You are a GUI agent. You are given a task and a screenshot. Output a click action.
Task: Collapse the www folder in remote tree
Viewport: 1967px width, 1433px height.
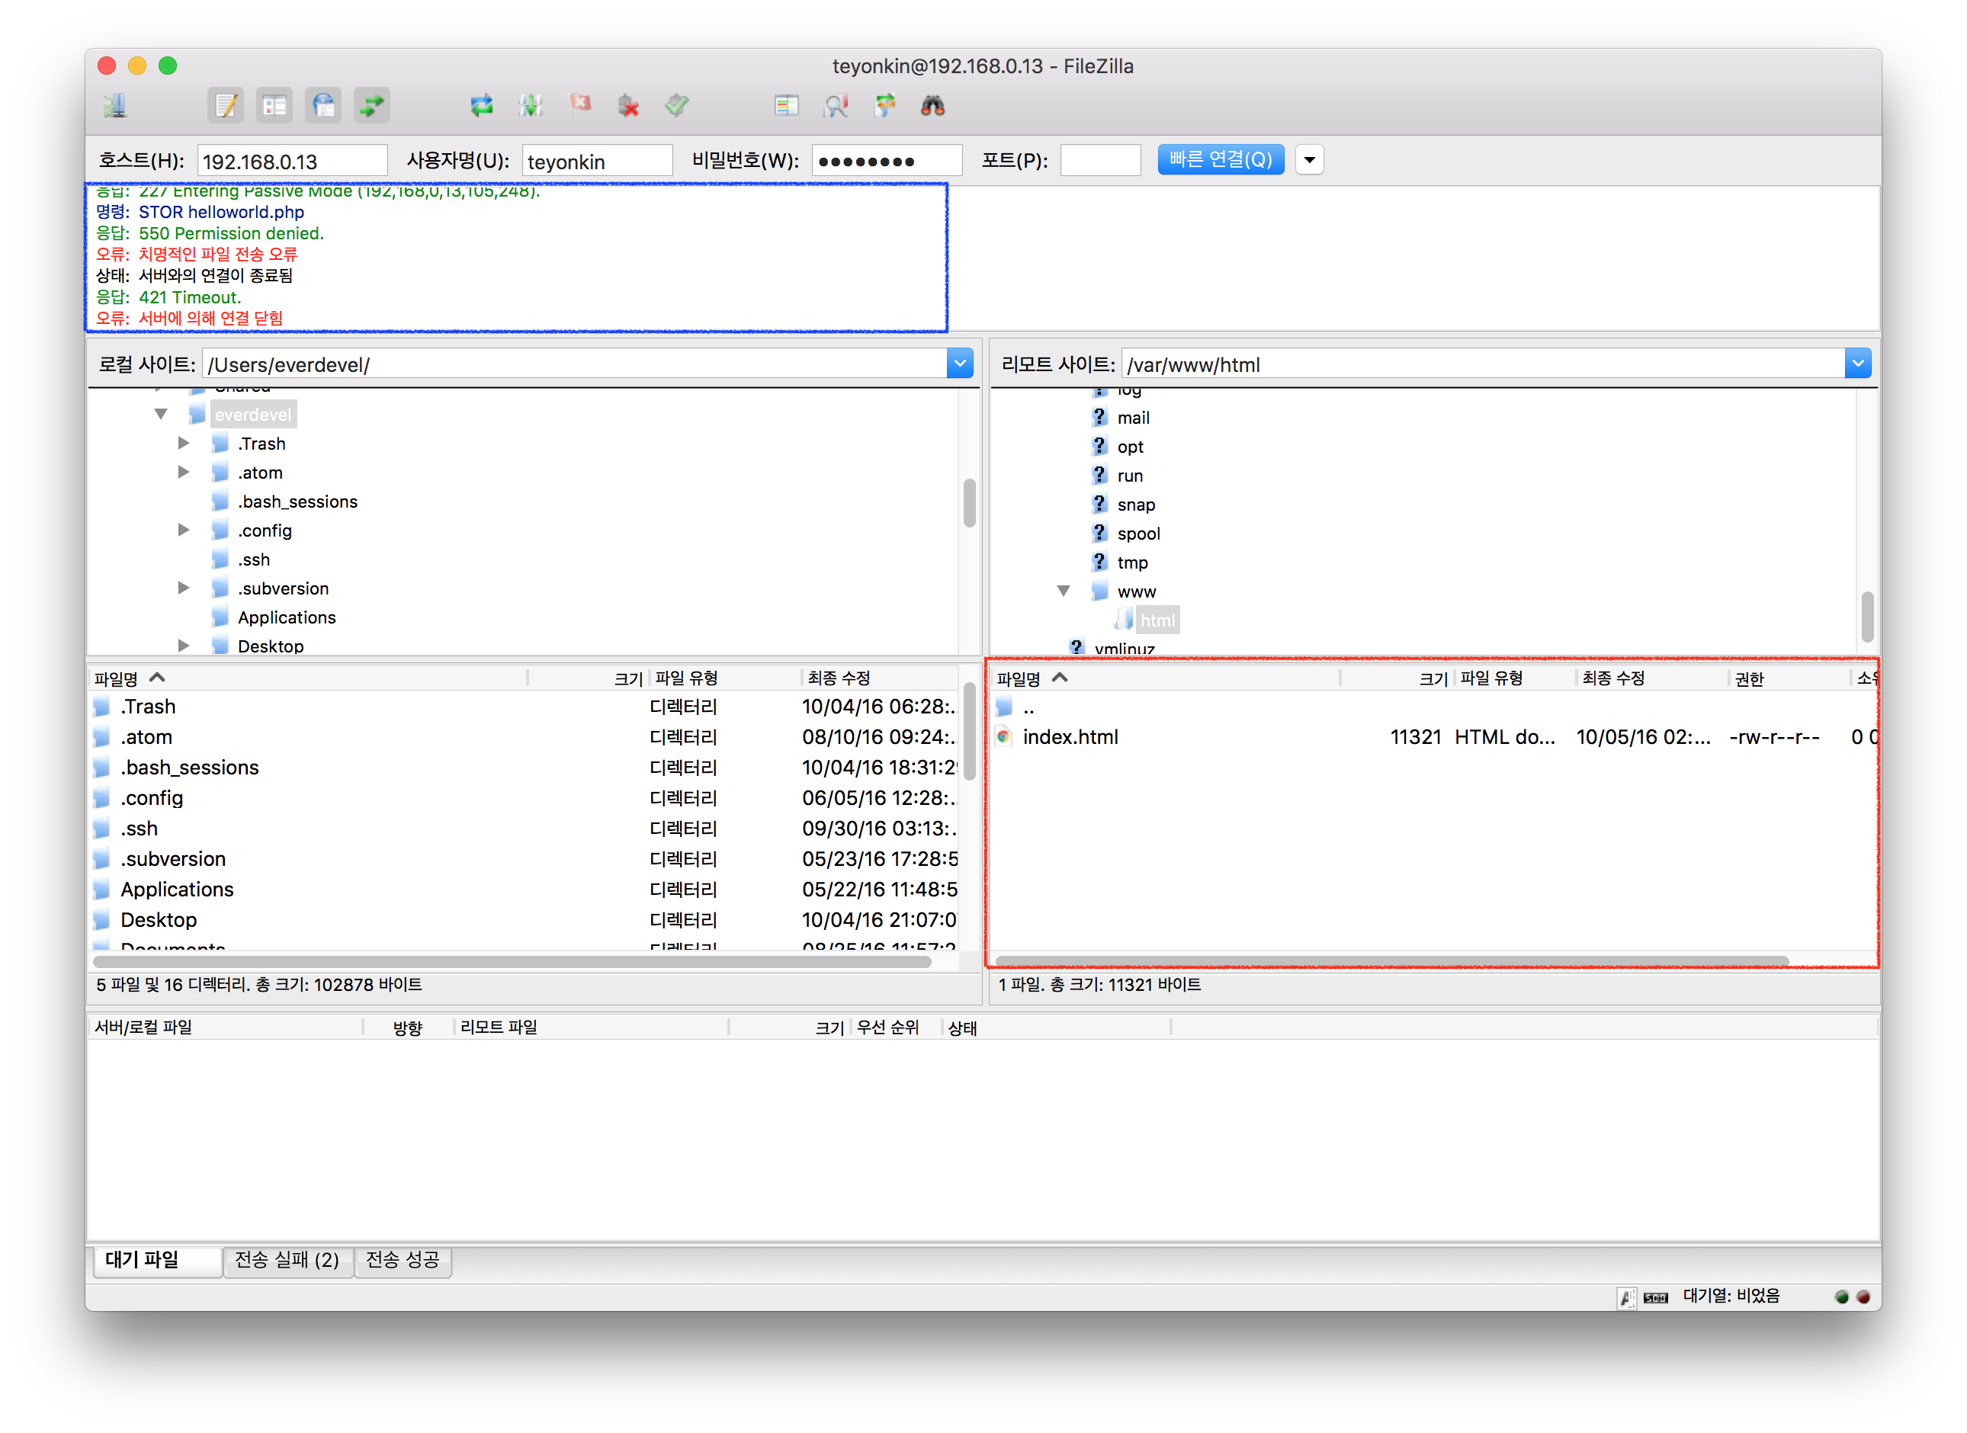[1063, 591]
